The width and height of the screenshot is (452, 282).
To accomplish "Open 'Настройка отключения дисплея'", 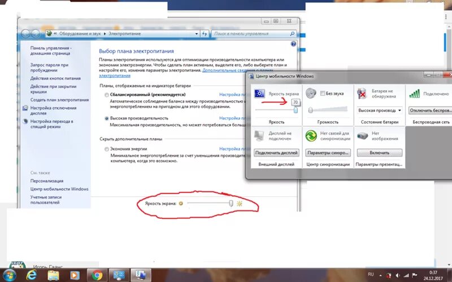I will (x=53, y=111).
